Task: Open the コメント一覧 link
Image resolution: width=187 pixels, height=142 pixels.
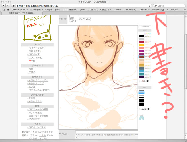Action: click(x=35, y=58)
